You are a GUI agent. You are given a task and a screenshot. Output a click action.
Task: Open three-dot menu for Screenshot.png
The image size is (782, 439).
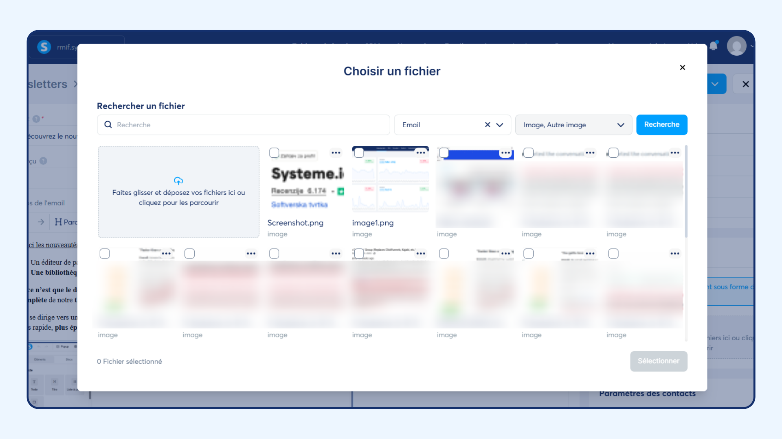[336, 153]
